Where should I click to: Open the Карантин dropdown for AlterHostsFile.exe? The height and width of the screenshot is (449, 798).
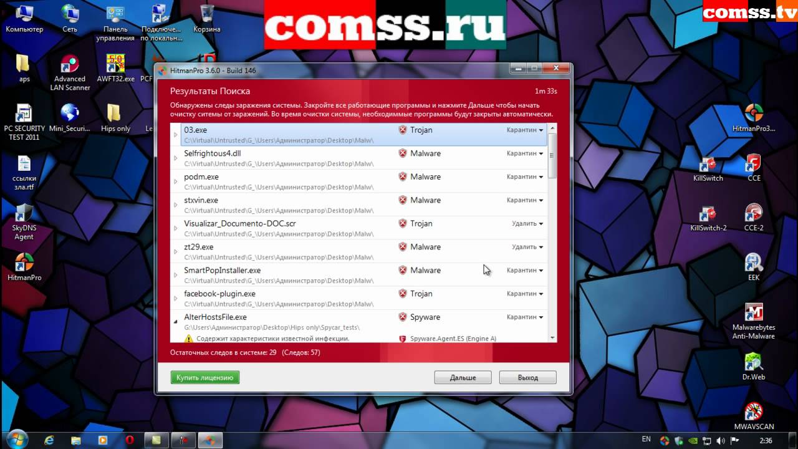[524, 317]
